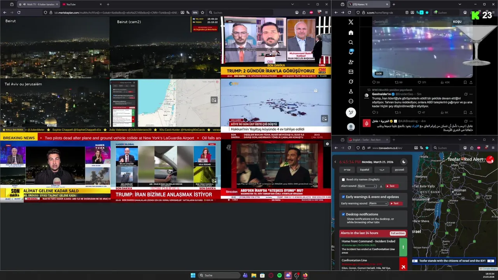Open X Home from the sidebar
Viewport: 498px width, 280px height.
[351, 33]
